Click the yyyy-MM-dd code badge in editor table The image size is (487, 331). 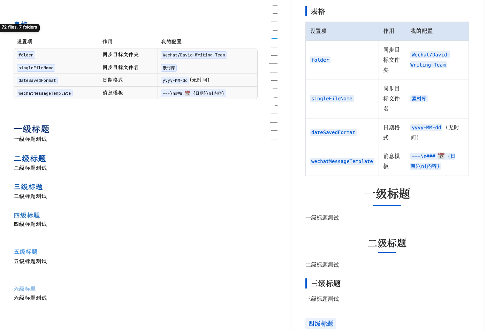click(x=175, y=80)
